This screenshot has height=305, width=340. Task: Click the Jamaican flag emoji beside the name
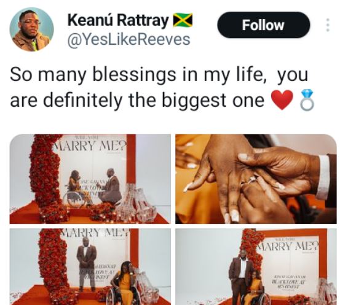(183, 20)
